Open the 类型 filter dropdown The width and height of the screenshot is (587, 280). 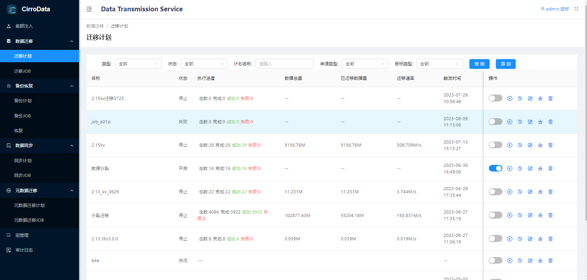[138, 64]
